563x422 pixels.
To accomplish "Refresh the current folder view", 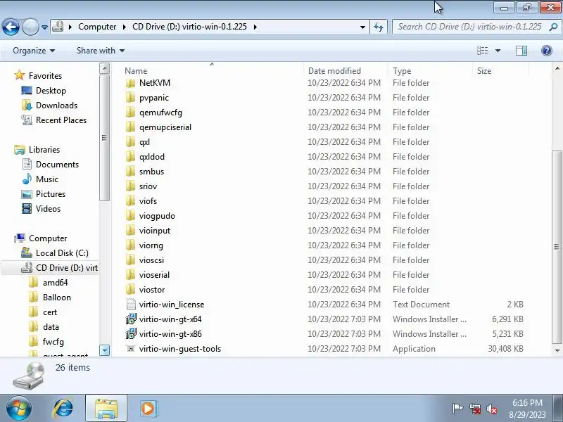I will pos(379,27).
